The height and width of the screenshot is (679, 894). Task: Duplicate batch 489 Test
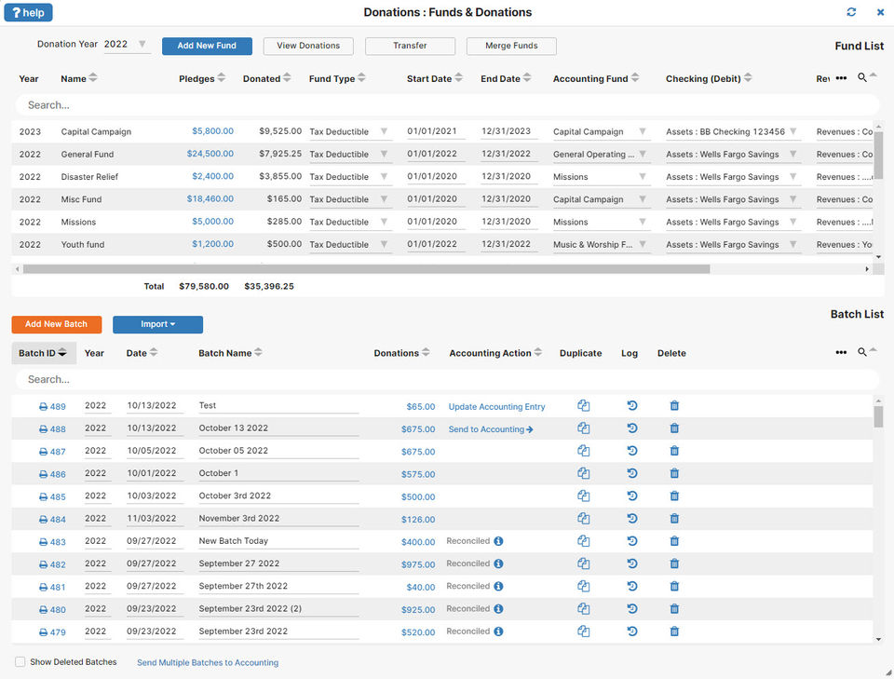[583, 406]
